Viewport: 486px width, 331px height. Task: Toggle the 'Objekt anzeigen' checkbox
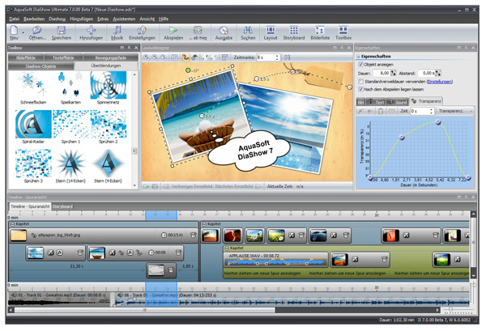click(360, 64)
